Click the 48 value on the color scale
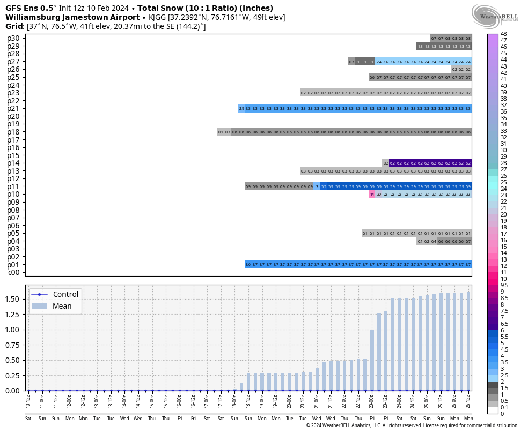Viewport: 528px width, 433px height. (x=503, y=34)
